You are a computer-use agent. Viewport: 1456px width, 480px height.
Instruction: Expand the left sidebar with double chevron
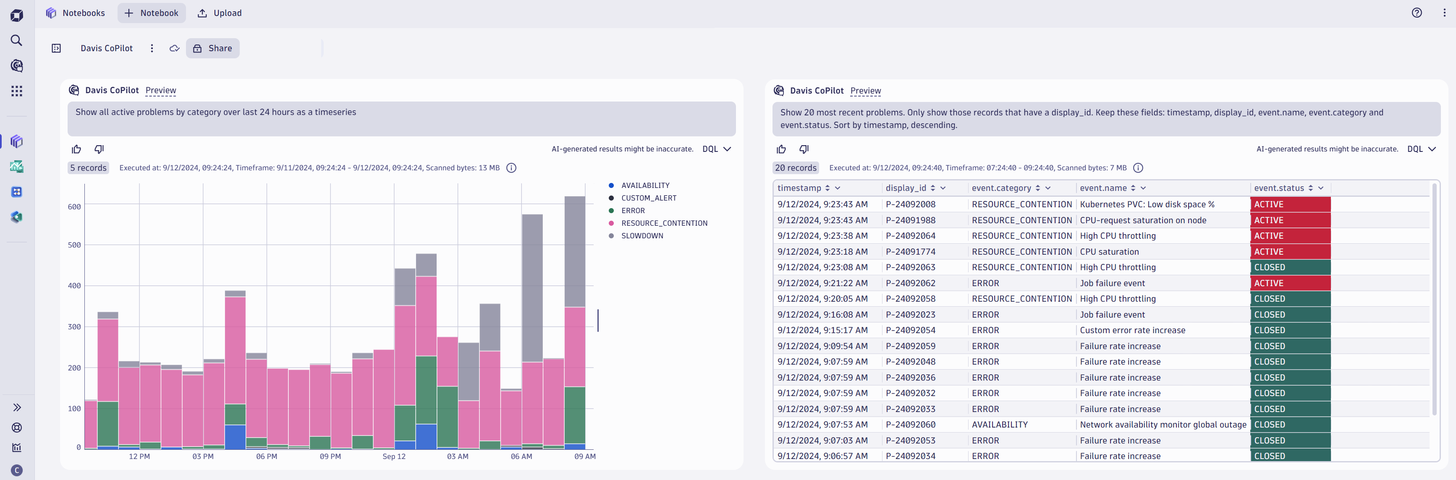click(x=16, y=407)
